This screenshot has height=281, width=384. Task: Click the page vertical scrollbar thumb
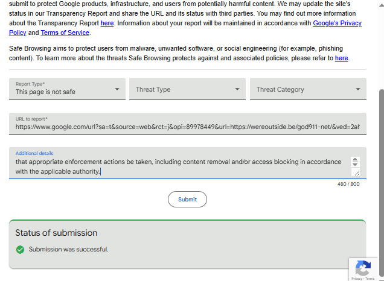(x=382, y=183)
